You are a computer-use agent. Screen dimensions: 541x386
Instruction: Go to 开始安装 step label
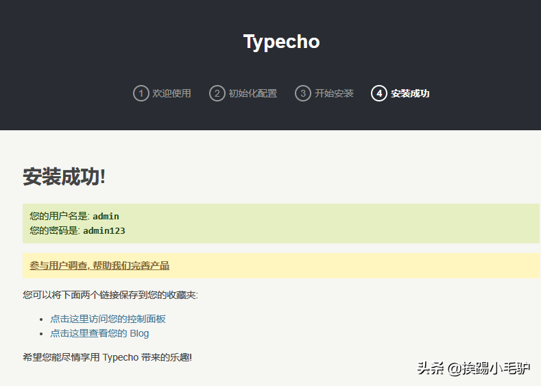(334, 93)
